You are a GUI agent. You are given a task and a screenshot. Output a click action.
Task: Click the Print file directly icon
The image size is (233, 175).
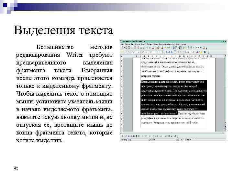pyautogui.click(x=141, y=48)
